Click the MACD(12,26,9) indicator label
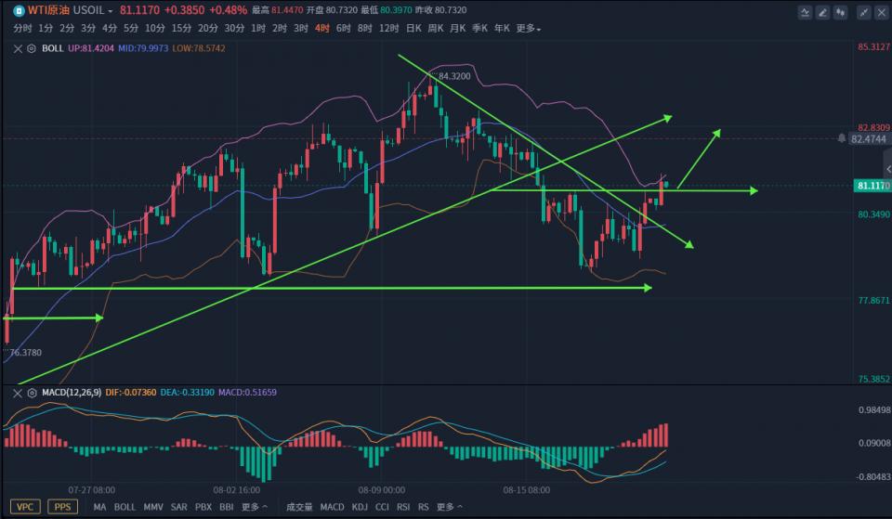 [72, 393]
